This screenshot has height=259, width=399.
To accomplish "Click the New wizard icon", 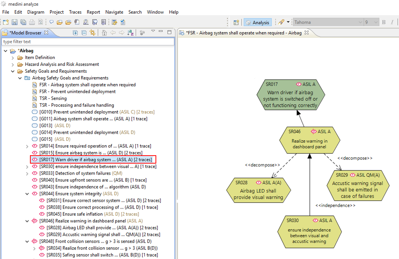I will 5,22.
